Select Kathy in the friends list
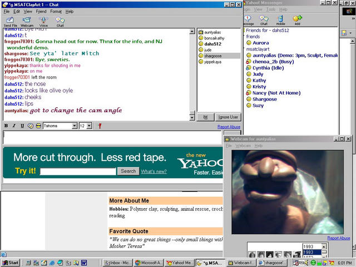 [x=256, y=80]
